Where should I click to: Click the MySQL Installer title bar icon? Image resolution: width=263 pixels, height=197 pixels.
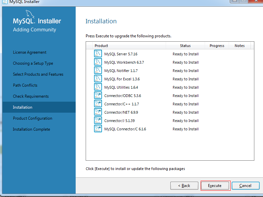(5, 2)
